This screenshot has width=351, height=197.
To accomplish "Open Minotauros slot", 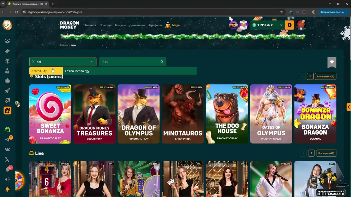I will tap(183, 114).
